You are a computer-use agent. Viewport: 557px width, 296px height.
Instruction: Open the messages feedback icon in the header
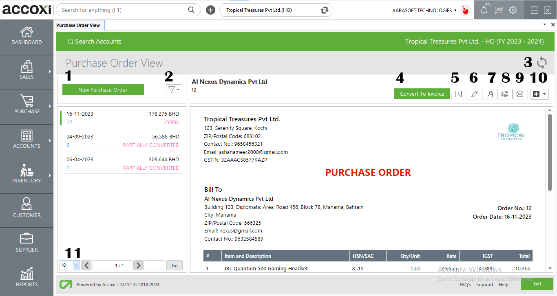(498, 10)
